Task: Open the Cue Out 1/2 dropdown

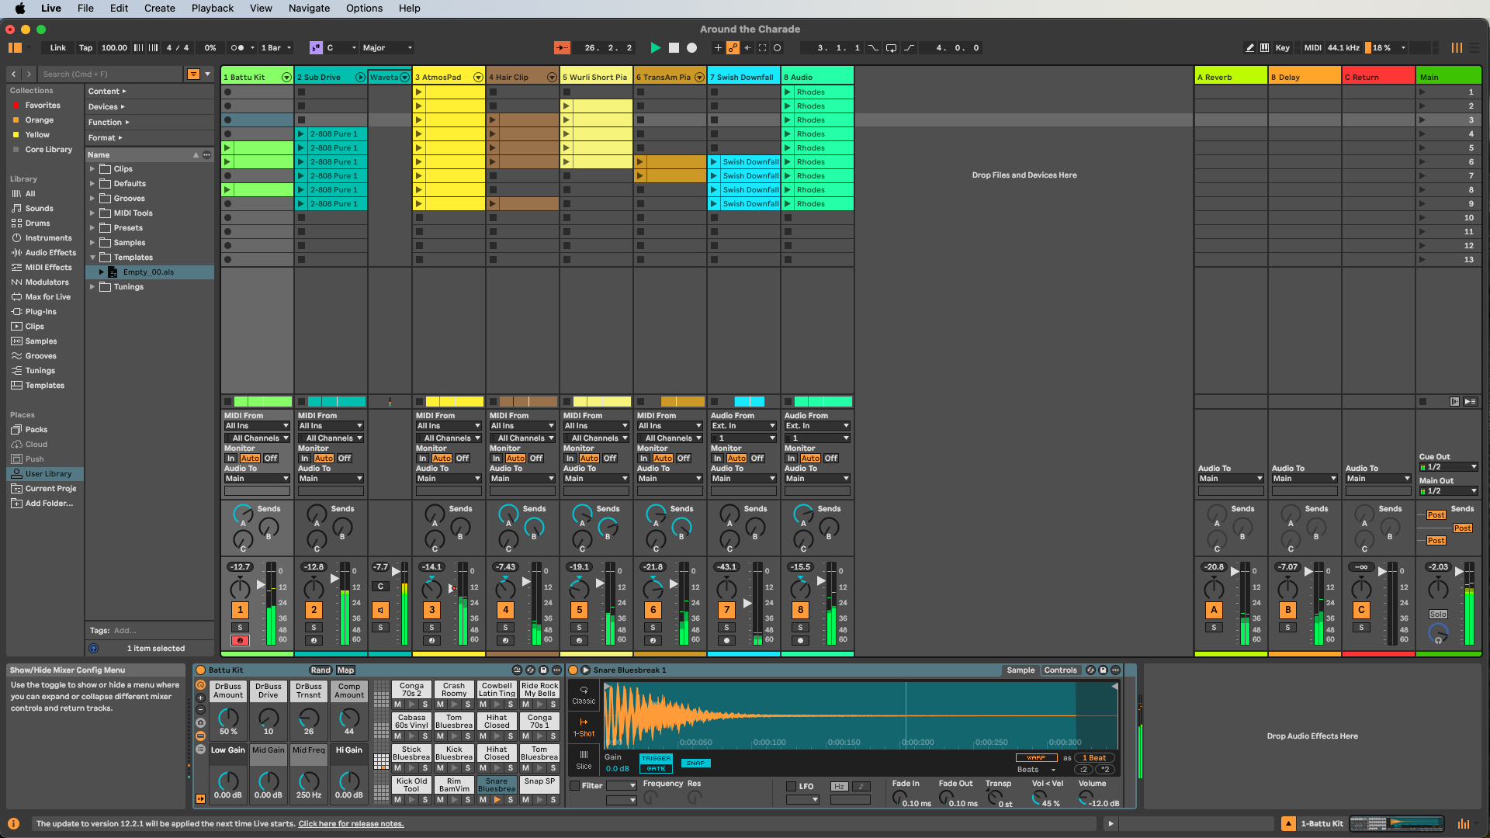Action: (1448, 467)
